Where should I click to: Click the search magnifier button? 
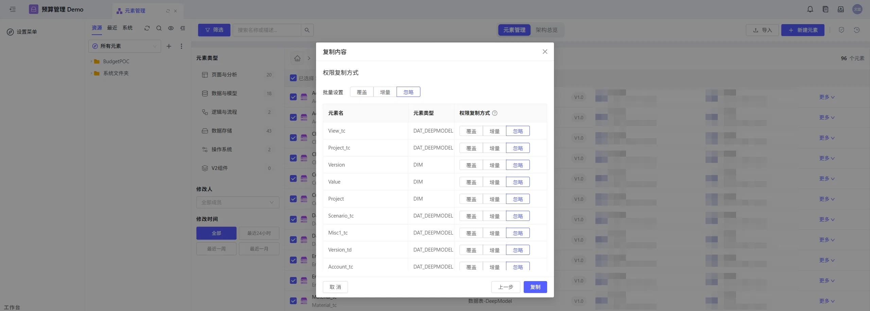307,30
